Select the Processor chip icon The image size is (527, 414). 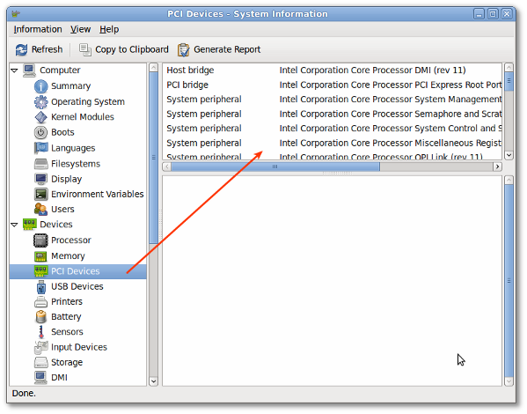tap(40, 240)
